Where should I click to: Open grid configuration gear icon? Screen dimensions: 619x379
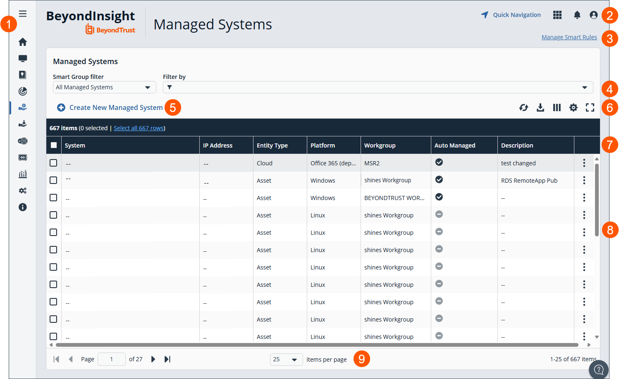(574, 107)
